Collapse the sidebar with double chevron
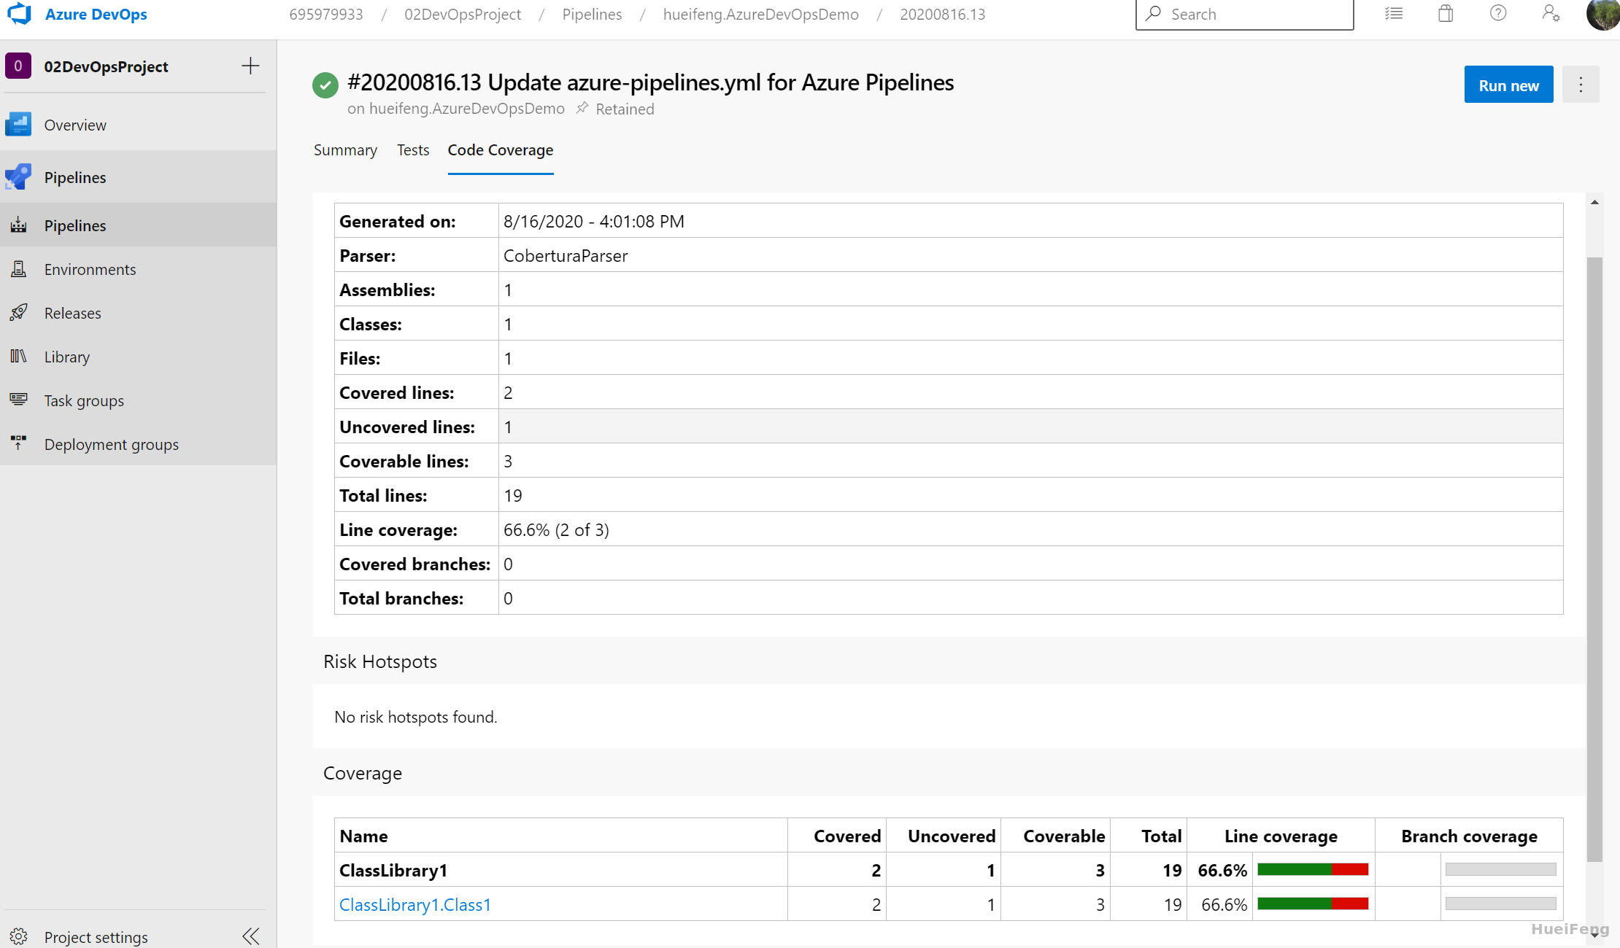The width and height of the screenshot is (1620, 948). pyautogui.click(x=251, y=936)
